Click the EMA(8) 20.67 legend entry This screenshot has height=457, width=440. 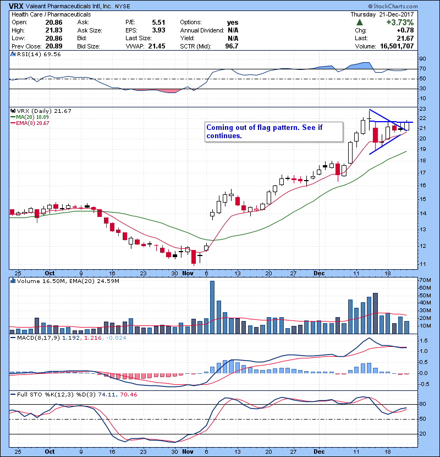point(30,123)
